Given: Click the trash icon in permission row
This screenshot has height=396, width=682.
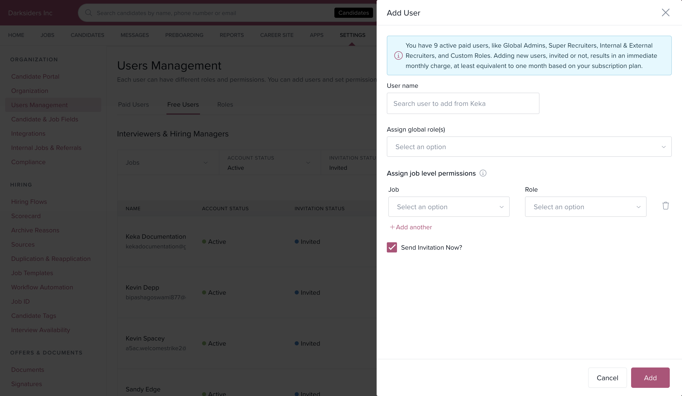Looking at the screenshot, I should [665, 206].
